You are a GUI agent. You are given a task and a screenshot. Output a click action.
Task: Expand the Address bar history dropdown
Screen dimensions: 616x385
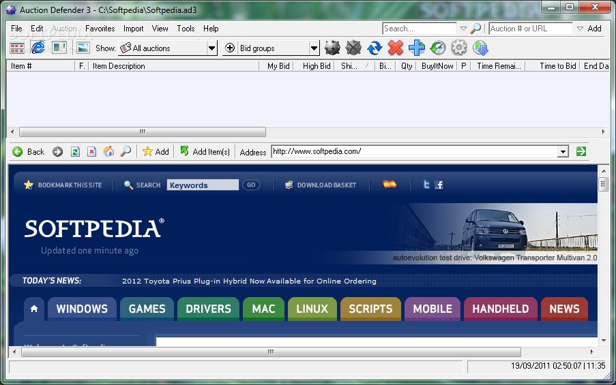563,151
